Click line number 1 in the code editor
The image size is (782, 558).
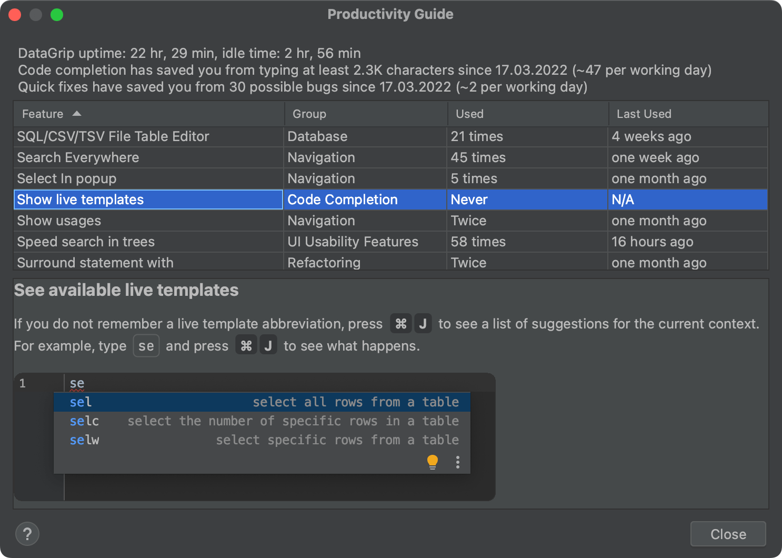point(22,383)
